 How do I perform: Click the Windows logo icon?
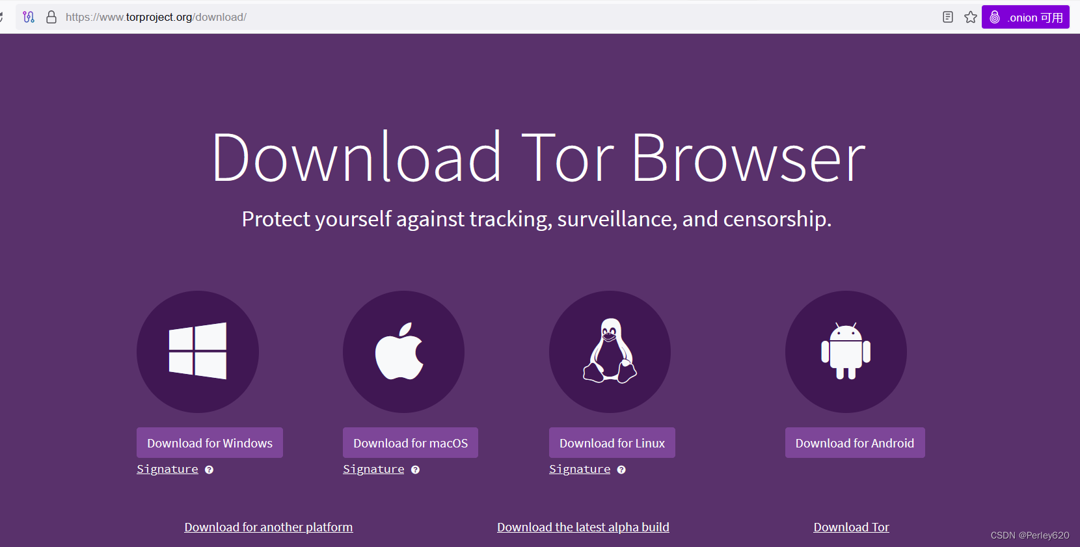[x=198, y=351]
